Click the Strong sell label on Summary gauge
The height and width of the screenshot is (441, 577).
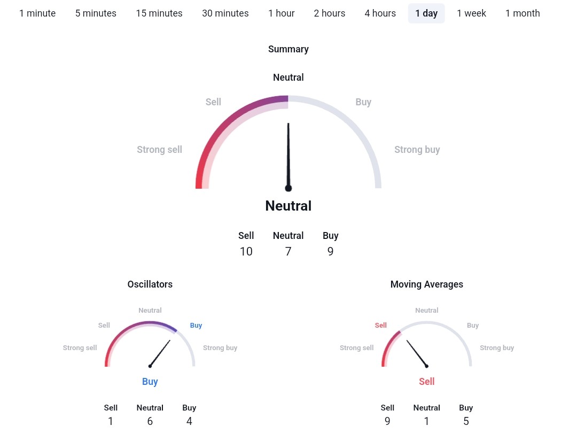[x=159, y=150]
